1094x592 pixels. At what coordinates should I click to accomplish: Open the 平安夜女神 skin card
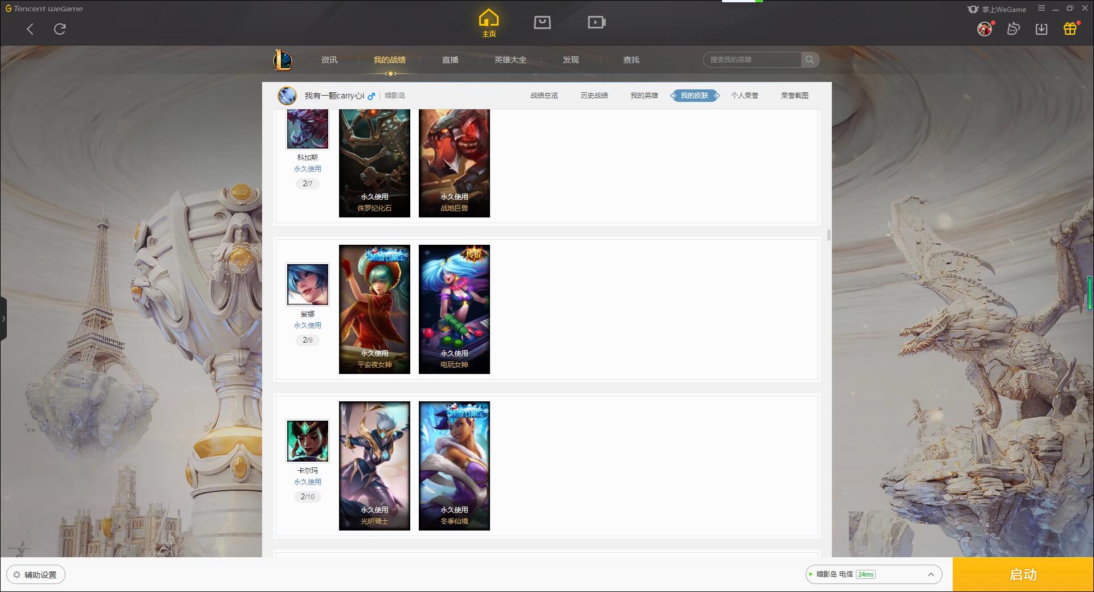point(374,309)
